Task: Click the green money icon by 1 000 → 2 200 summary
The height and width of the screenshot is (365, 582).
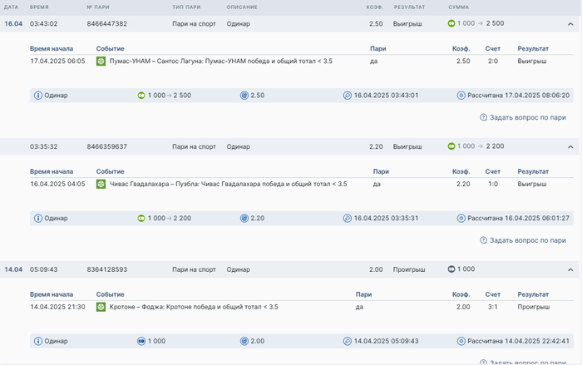Action: click(x=141, y=218)
